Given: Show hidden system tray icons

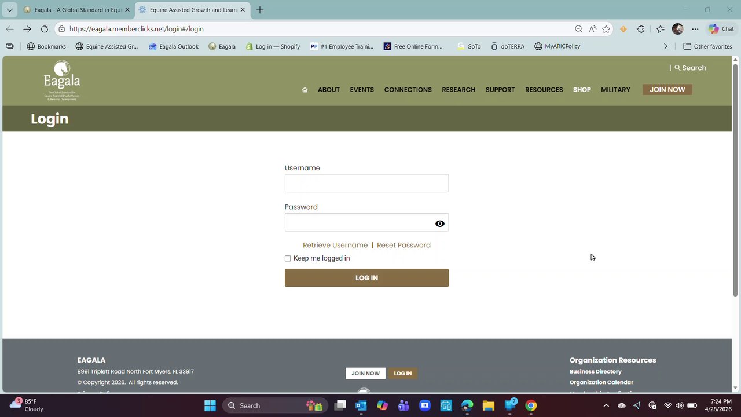Looking at the screenshot, I should [x=606, y=405].
